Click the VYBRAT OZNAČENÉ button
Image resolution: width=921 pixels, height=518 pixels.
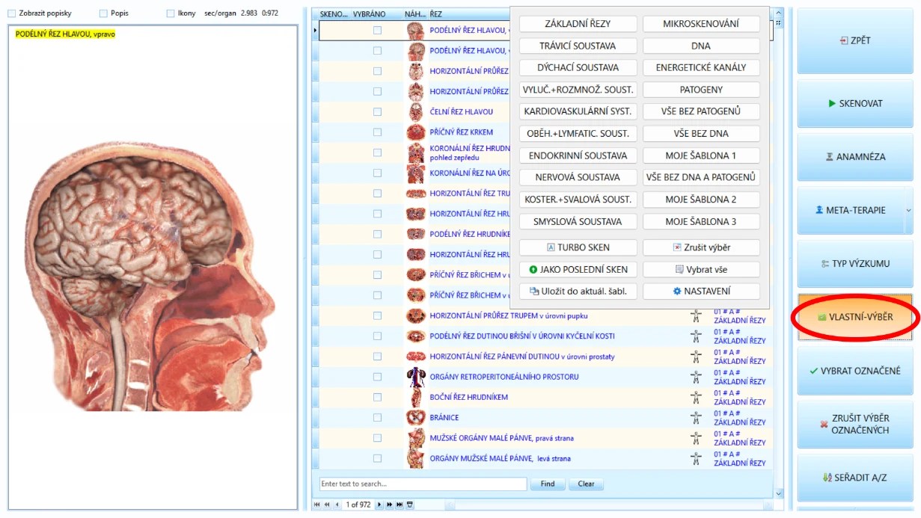click(x=855, y=371)
